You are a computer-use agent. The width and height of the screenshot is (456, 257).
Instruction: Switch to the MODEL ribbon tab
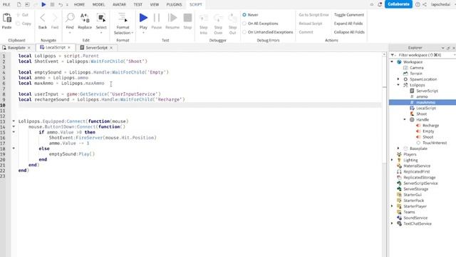point(98,4)
